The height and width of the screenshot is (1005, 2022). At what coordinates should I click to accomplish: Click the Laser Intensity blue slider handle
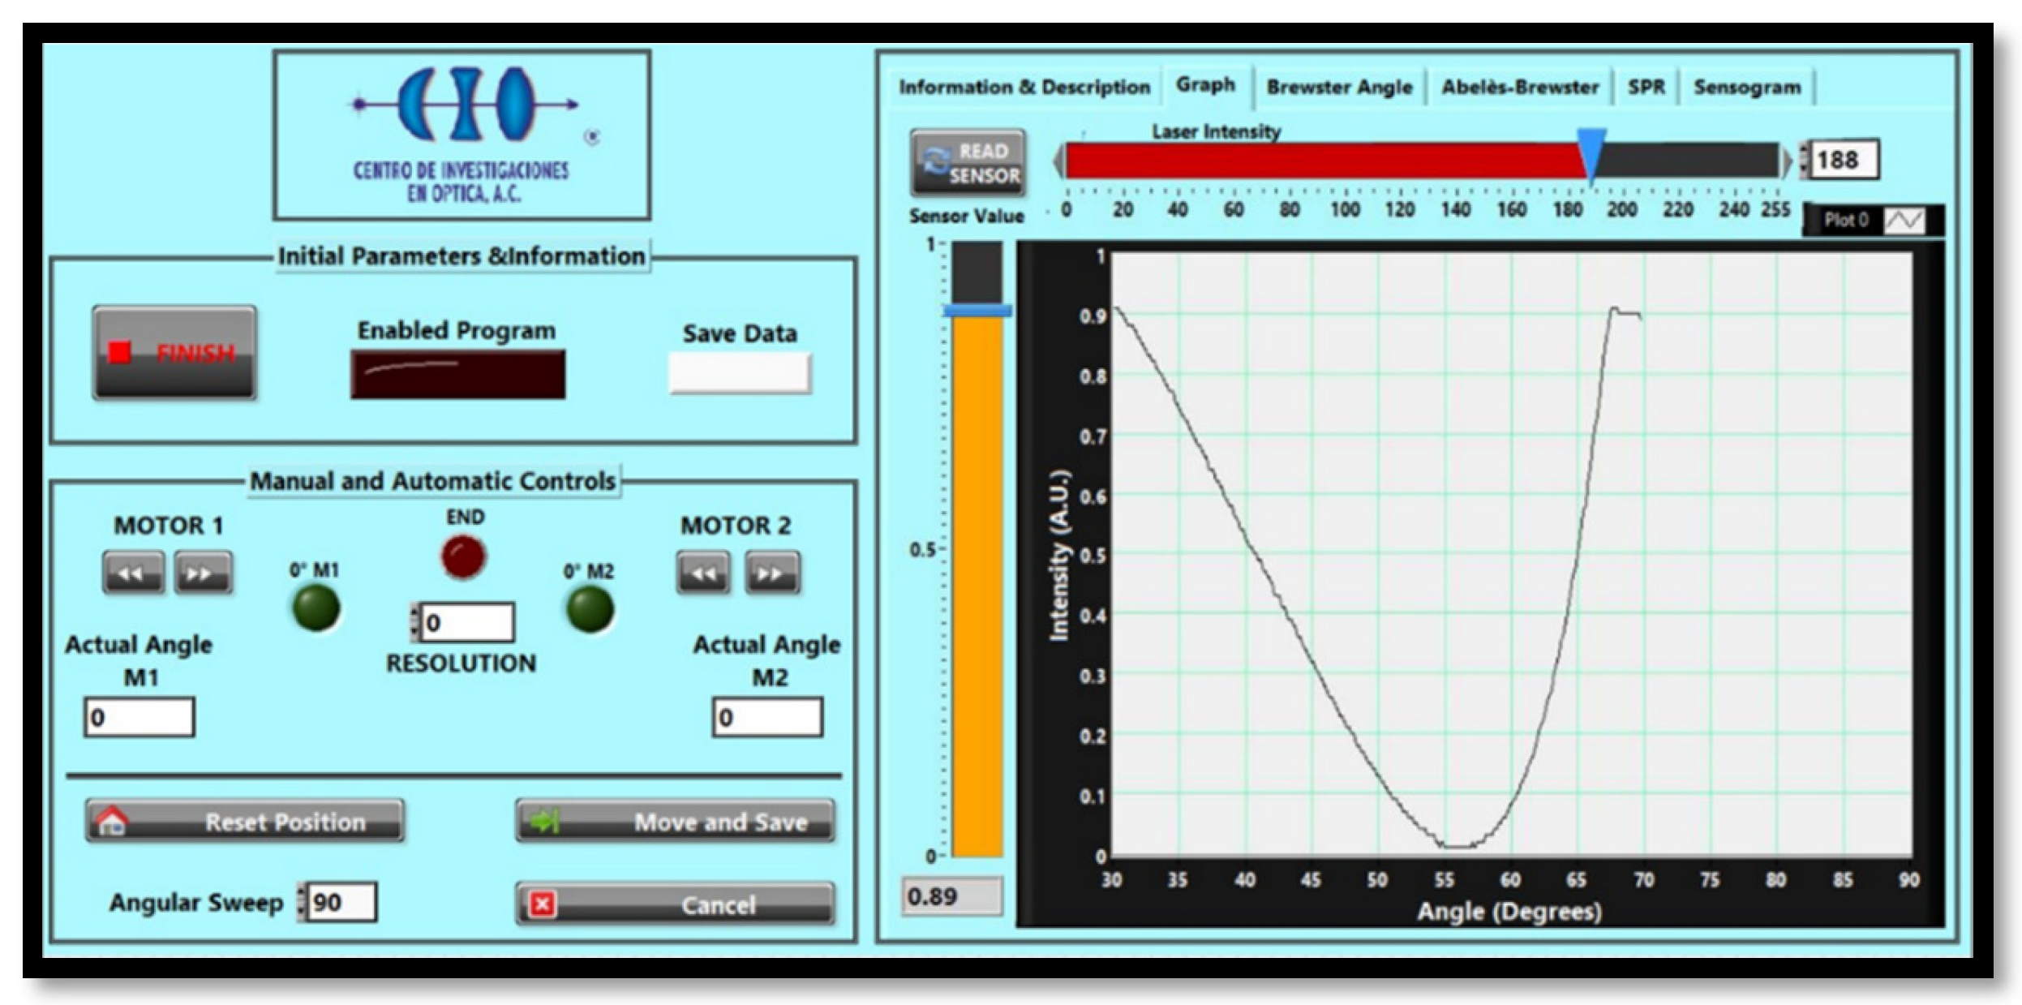click(x=1591, y=148)
